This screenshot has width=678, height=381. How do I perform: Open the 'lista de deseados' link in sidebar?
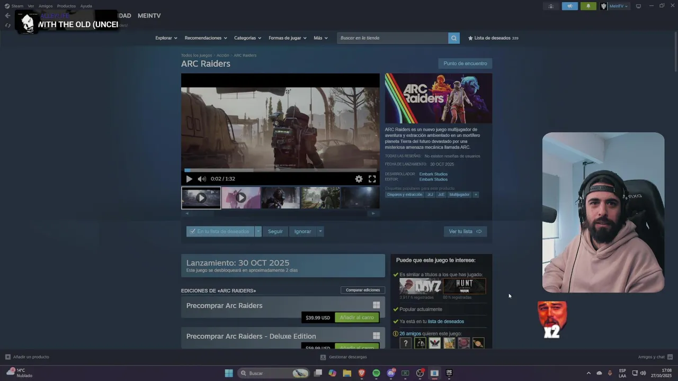446,321
